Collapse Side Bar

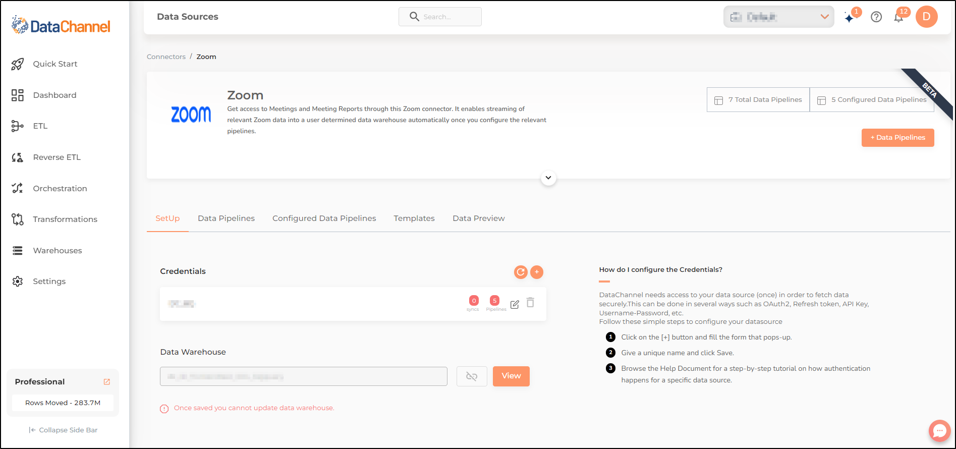(63, 430)
